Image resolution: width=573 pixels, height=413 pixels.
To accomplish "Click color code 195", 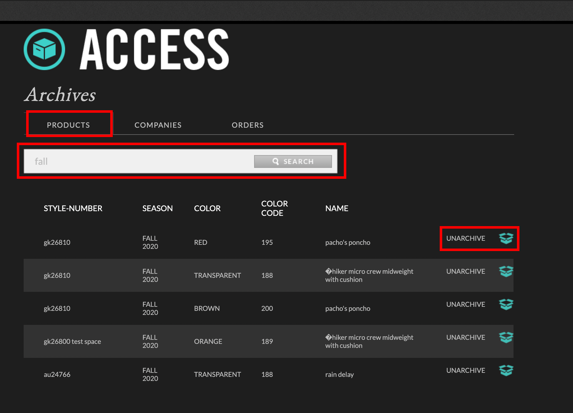I will (x=267, y=242).
